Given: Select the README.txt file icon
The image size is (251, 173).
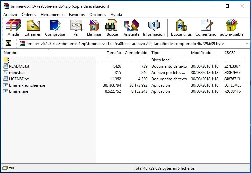Looking at the screenshot, I should coord(5,66).
